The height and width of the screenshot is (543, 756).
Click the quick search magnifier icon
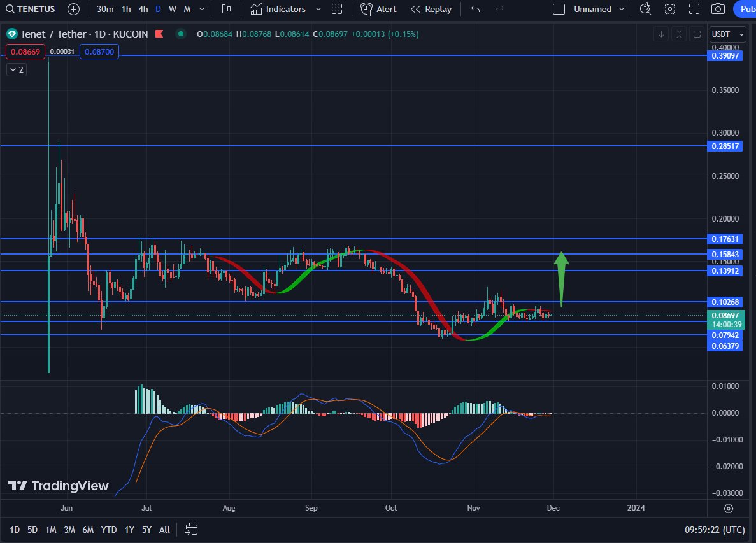645,9
